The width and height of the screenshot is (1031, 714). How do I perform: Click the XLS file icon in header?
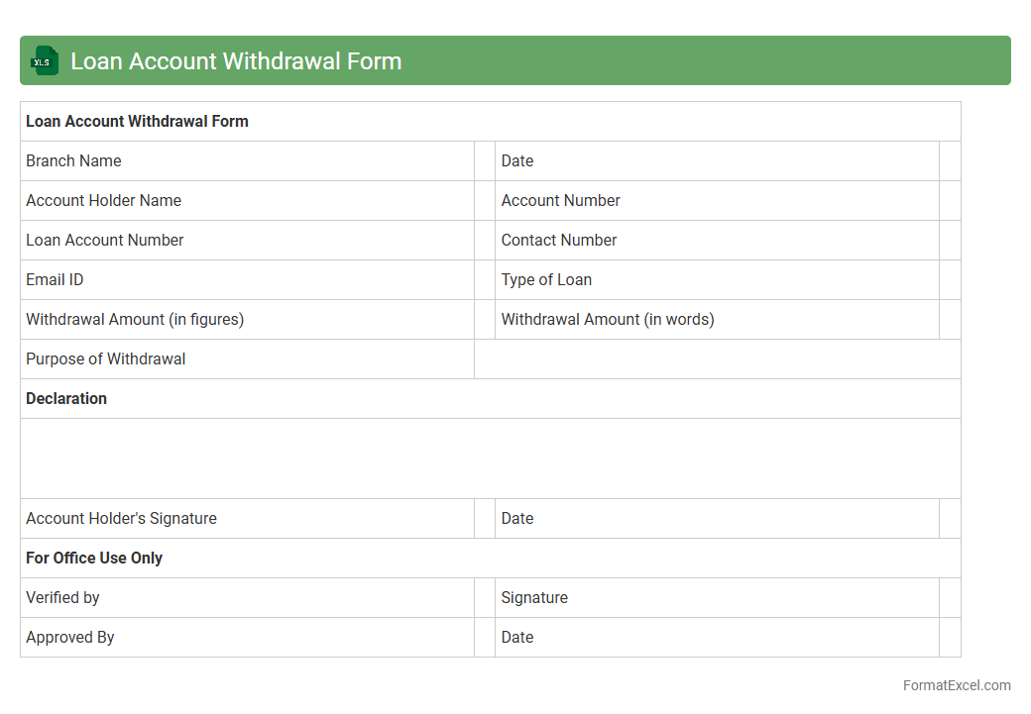[45, 60]
